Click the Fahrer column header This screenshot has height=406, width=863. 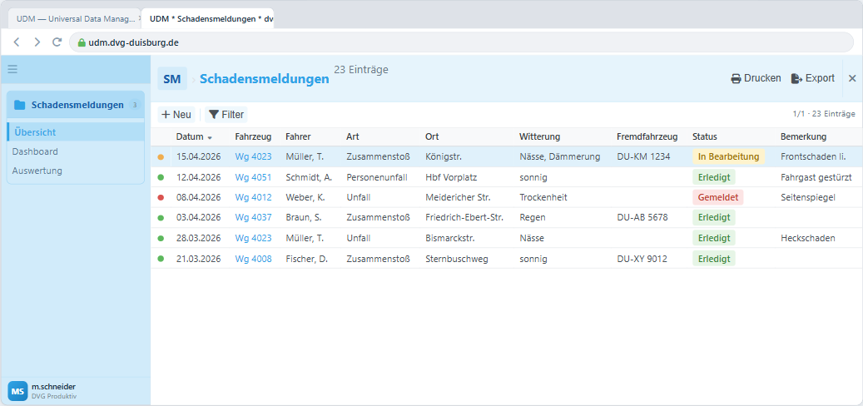pos(298,137)
